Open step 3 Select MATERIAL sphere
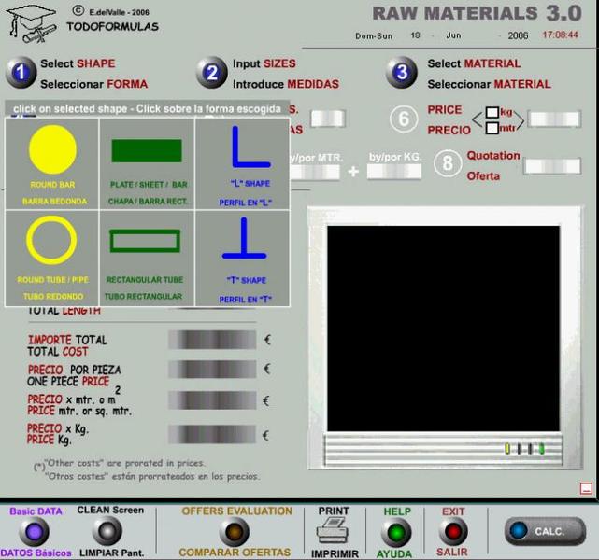Viewport: 599px width, 560px height. 402,73
